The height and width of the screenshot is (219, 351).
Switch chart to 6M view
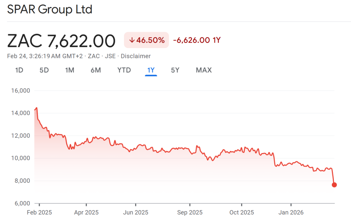(x=96, y=70)
